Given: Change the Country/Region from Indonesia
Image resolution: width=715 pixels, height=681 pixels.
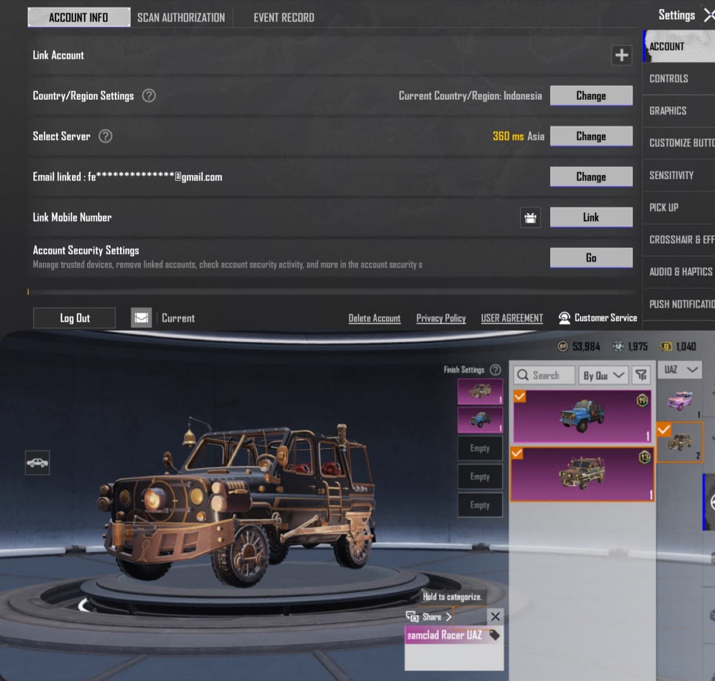Looking at the screenshot, I should [x=591, y=96].
